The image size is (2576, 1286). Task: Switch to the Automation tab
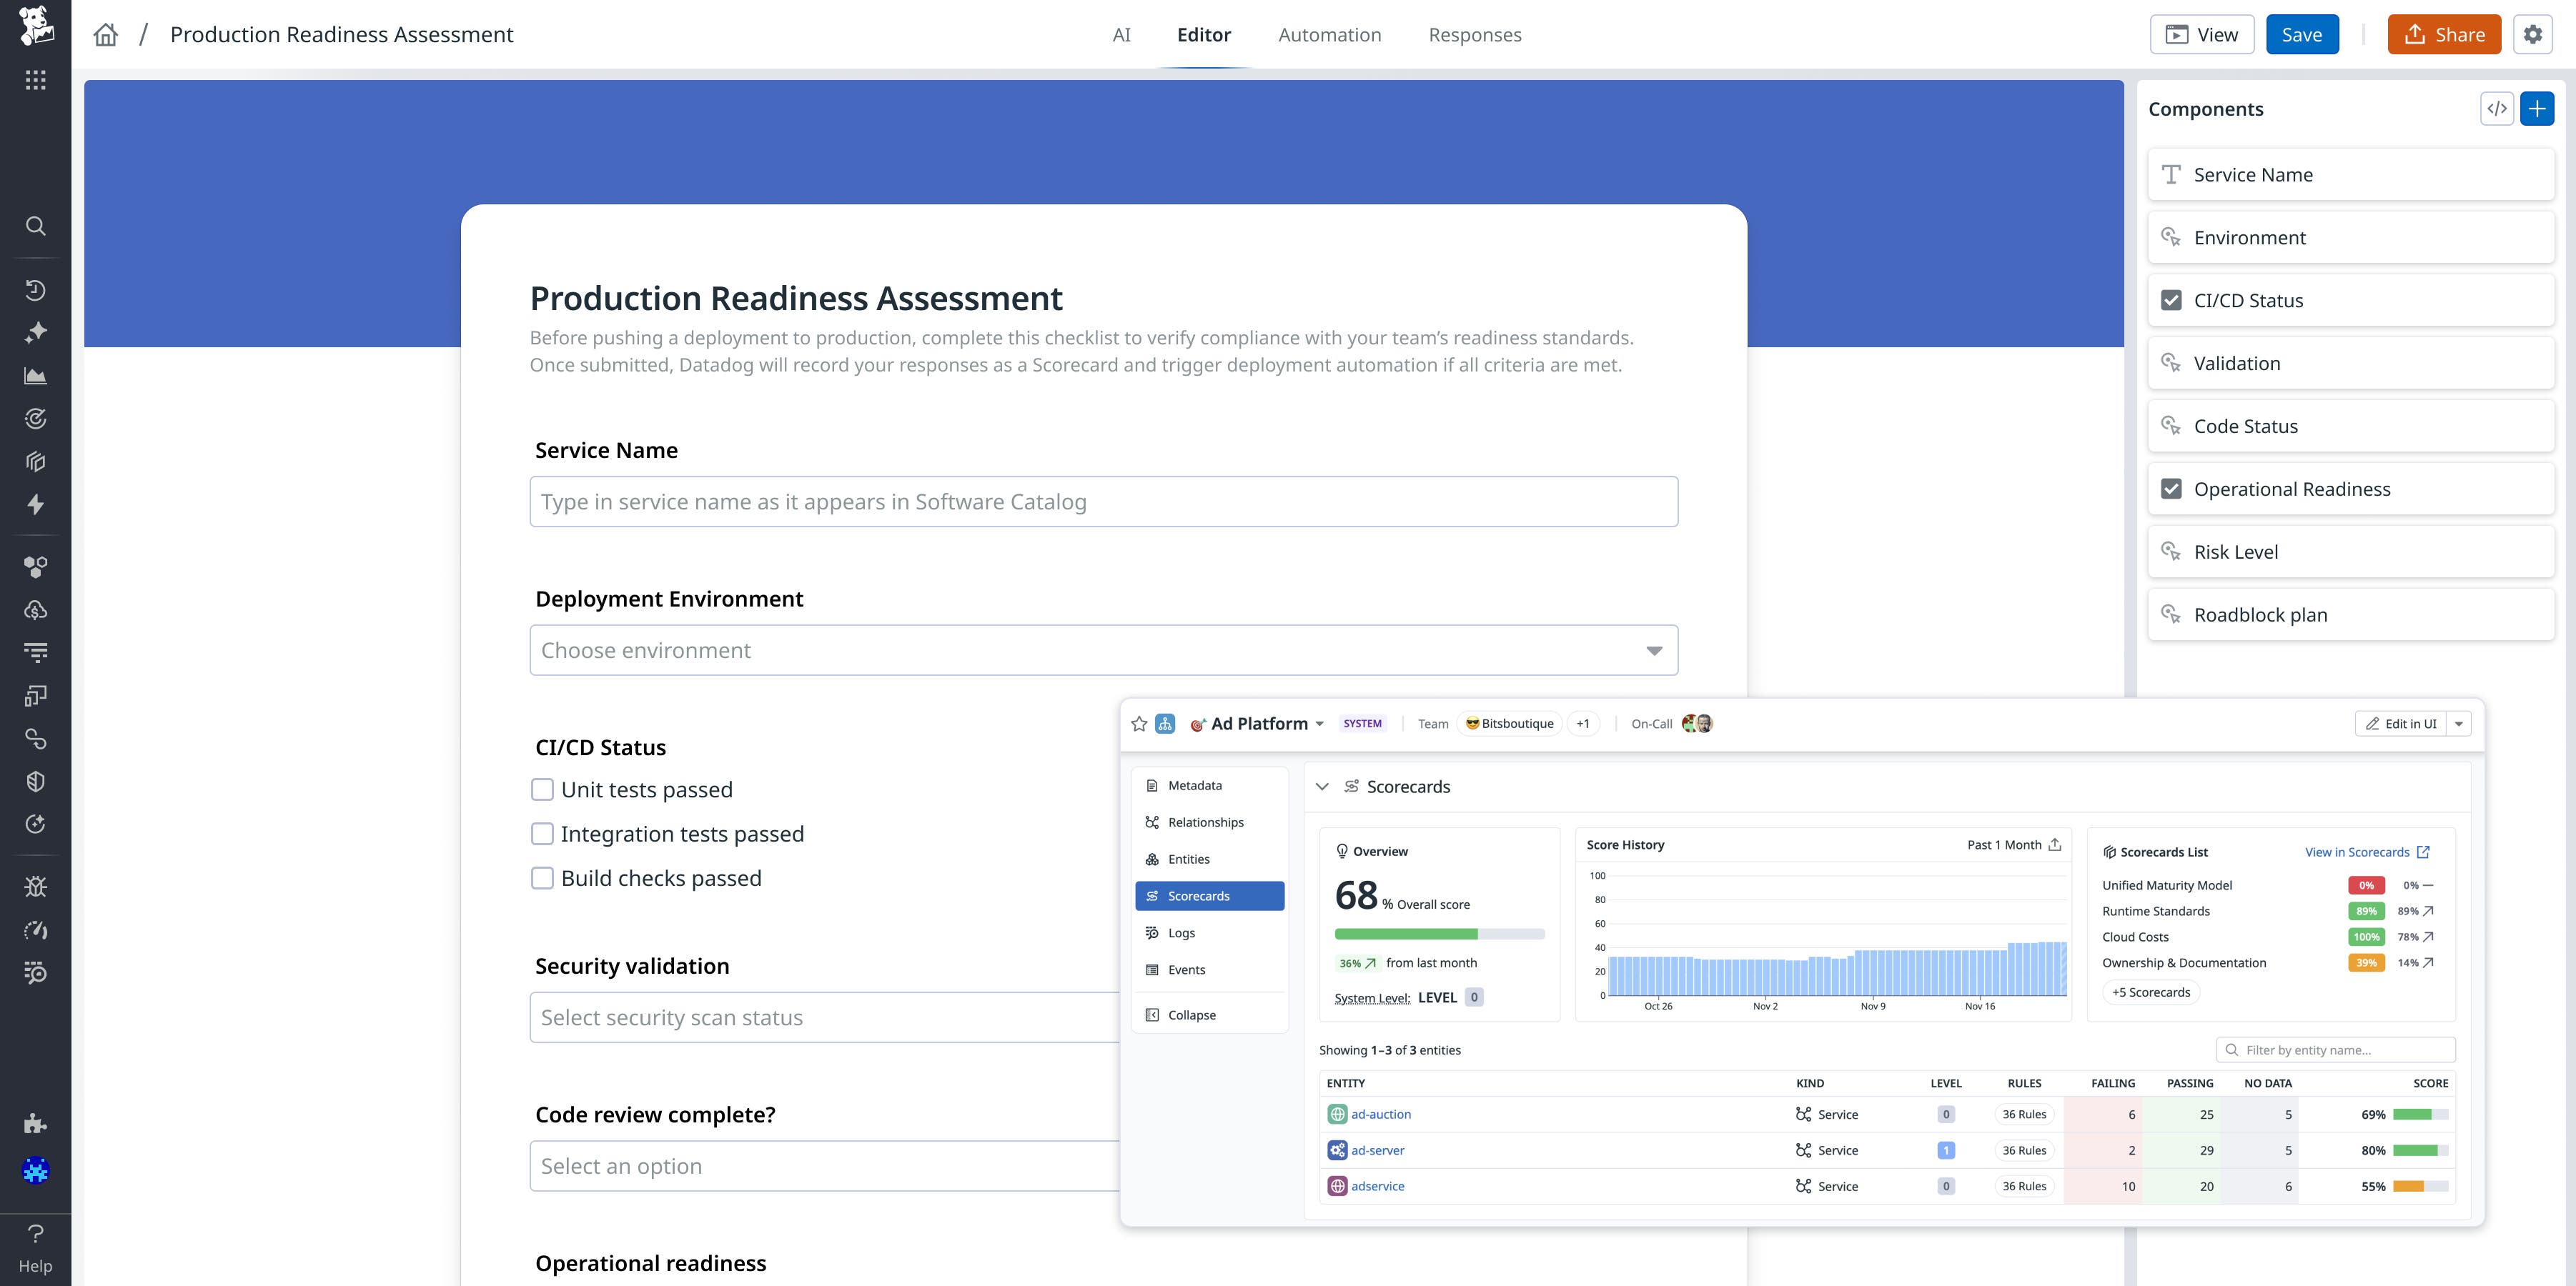[1330, 34]
